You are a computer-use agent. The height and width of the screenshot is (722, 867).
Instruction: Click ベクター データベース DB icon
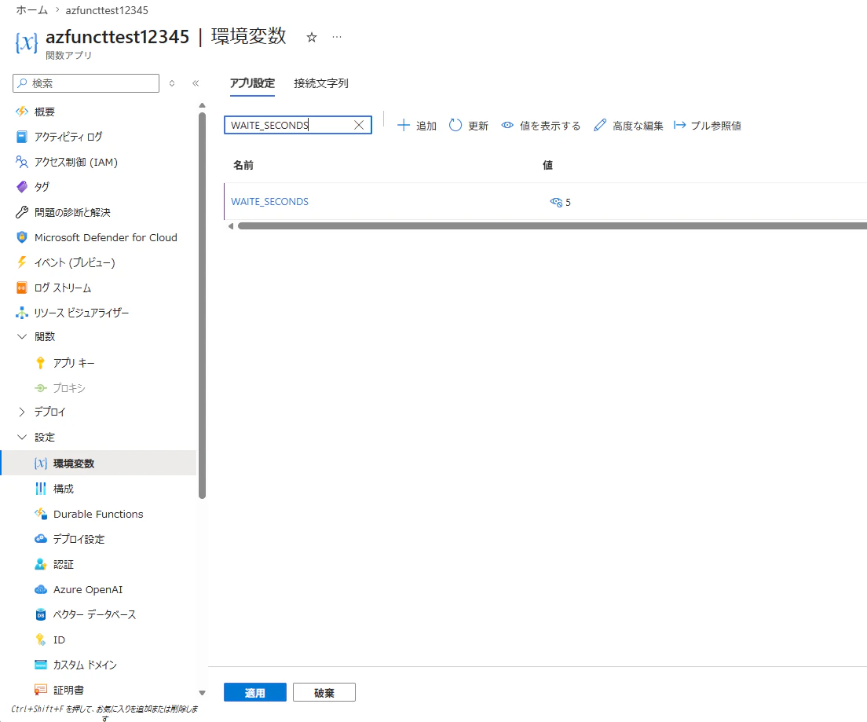point(40,614)
